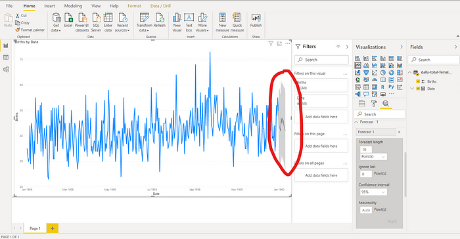Switch to Model view in left sidebar

click(x=6, y=70)
